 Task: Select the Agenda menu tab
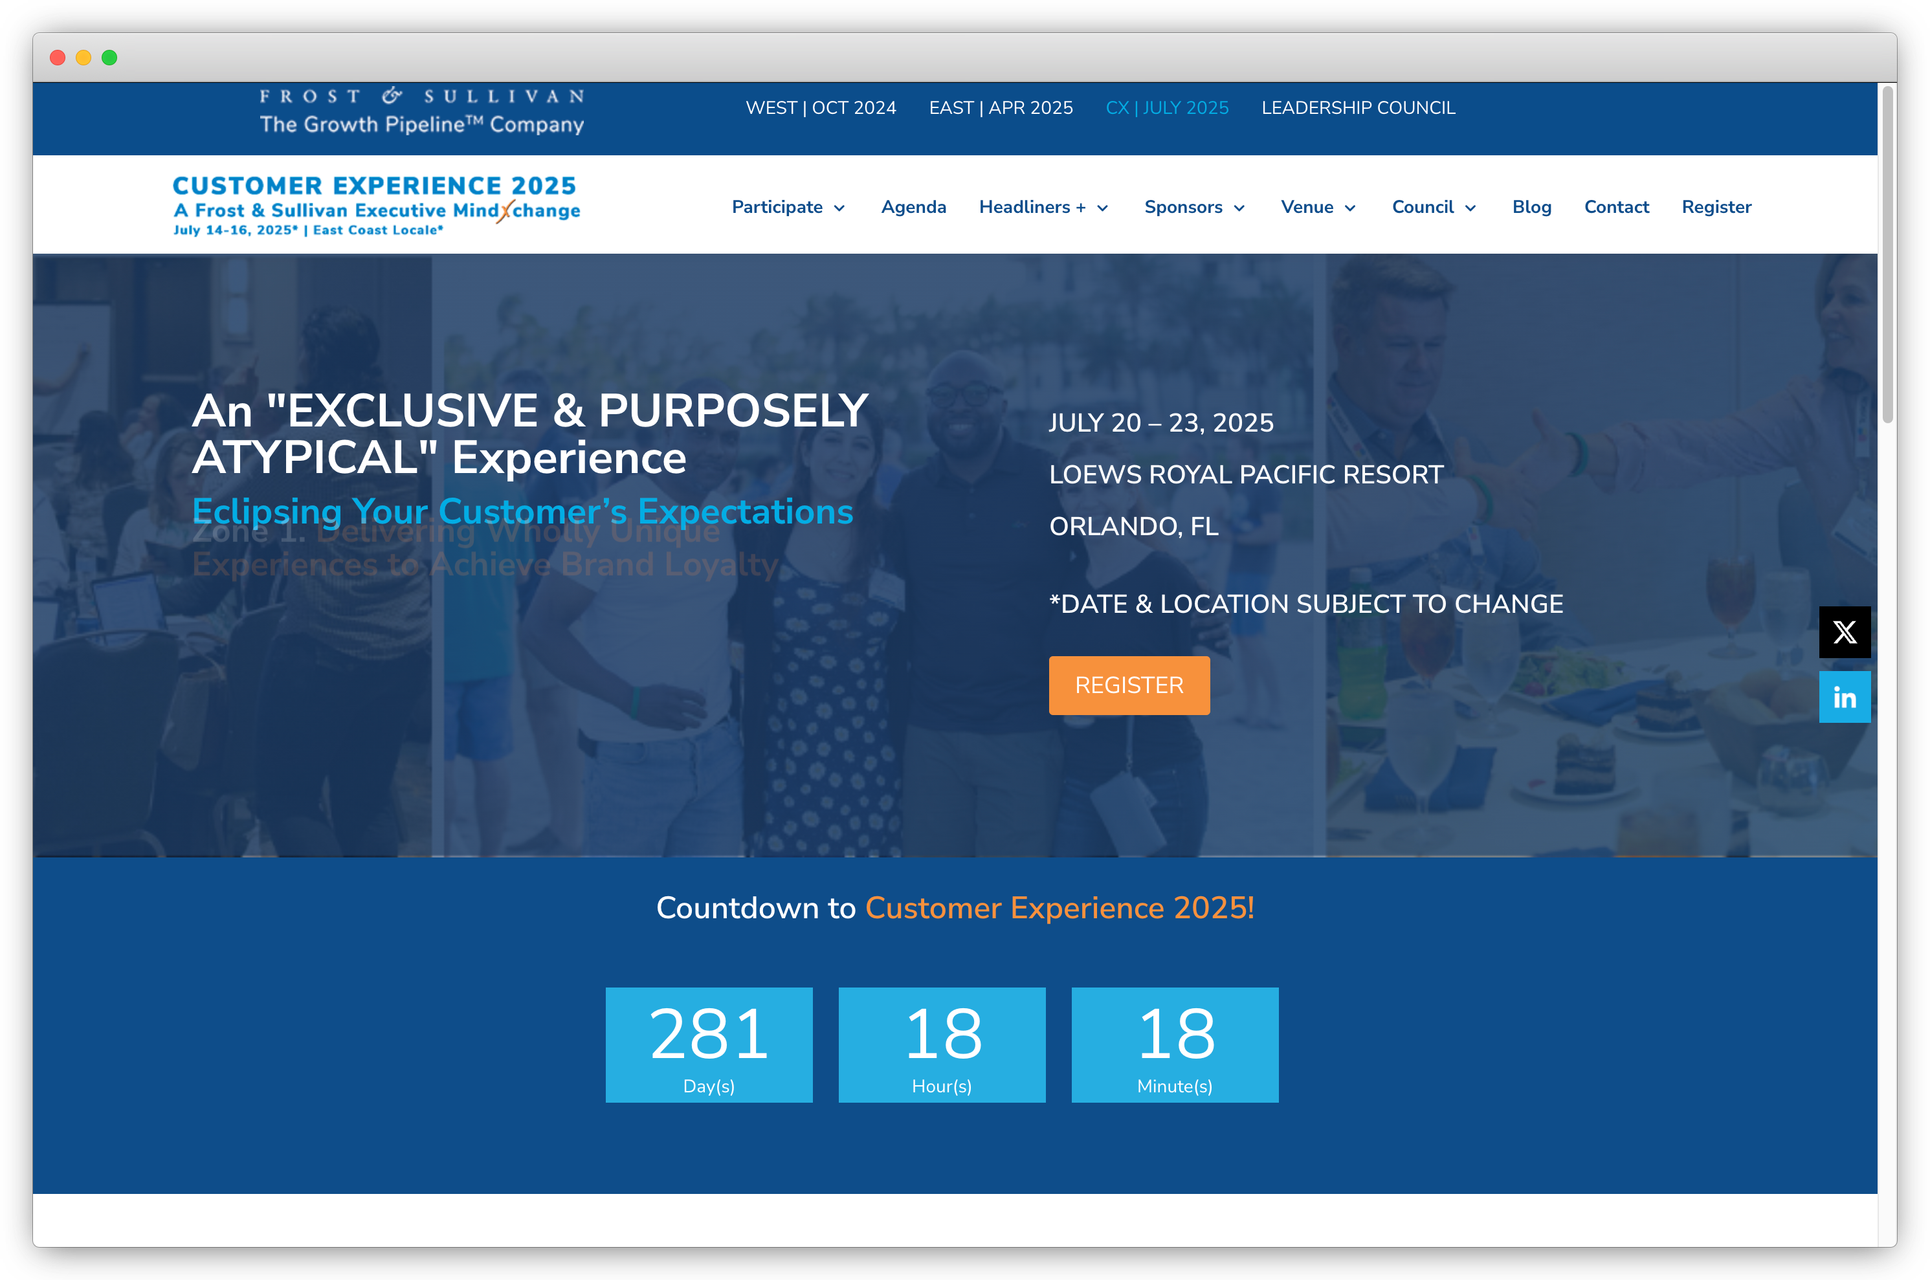point(913,206)
